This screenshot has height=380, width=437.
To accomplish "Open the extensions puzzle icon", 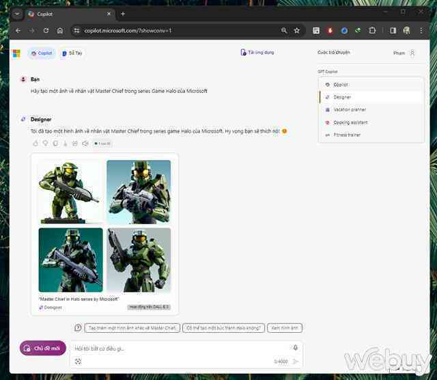I will [372, 30].
